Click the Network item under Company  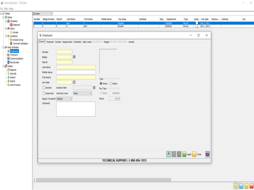[16, 25]
